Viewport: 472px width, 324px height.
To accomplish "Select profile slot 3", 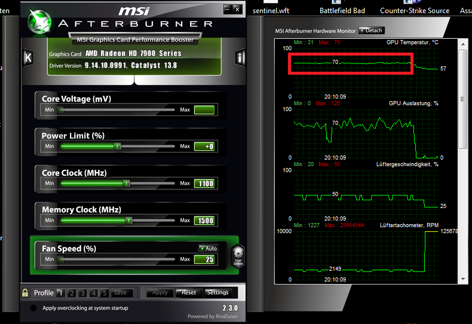I will click(x=82, y=293).
